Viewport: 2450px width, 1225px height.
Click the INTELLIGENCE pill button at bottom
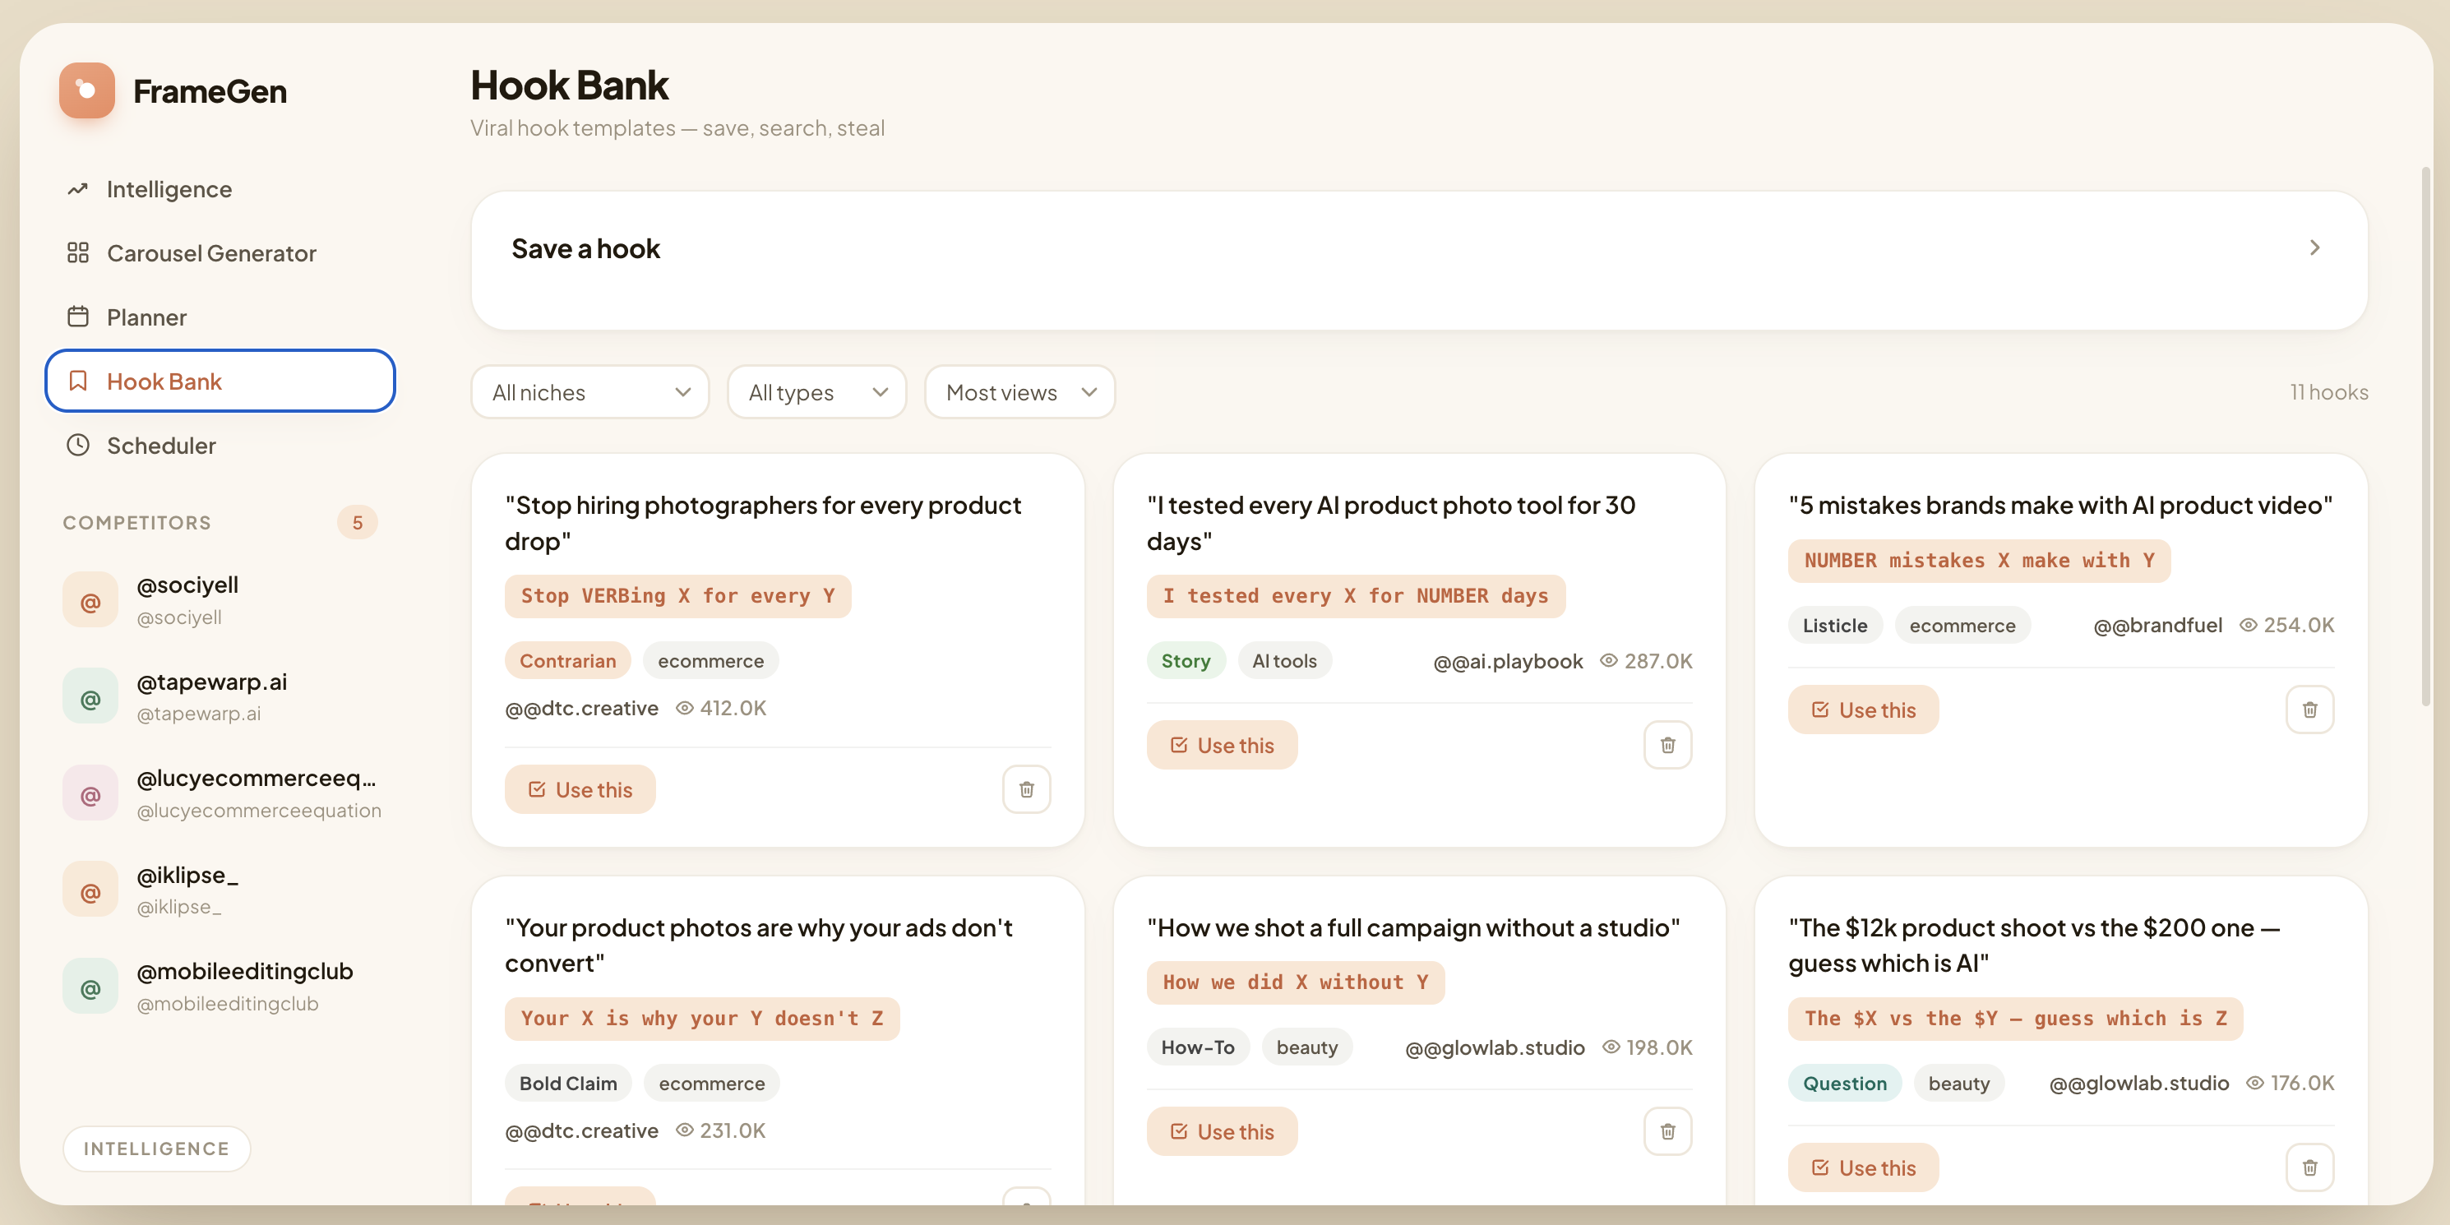pyautogui.click(x=157, y=1148)
